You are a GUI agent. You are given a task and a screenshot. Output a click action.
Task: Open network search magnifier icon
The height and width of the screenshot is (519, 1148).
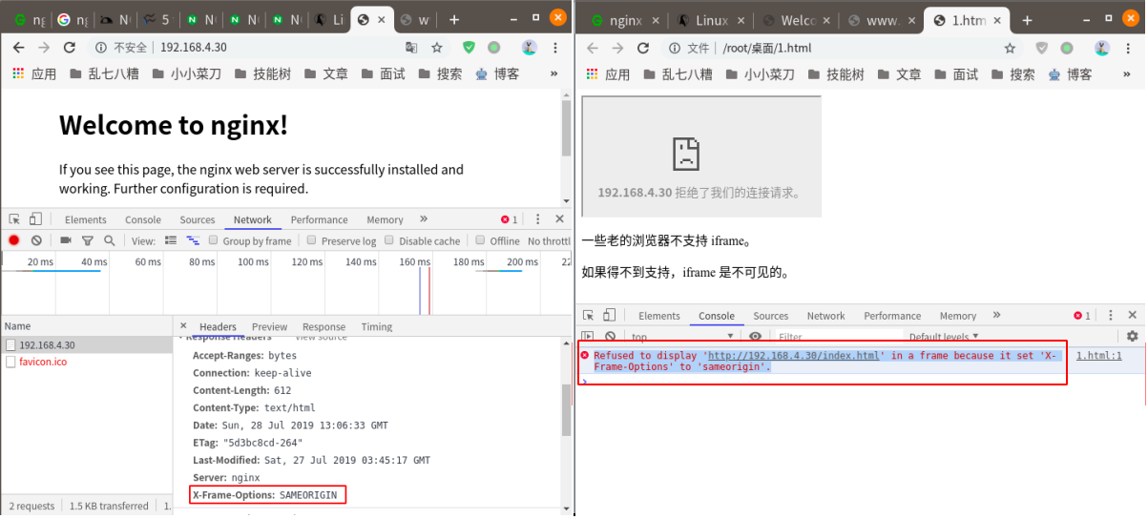click(x=110, y=241)
